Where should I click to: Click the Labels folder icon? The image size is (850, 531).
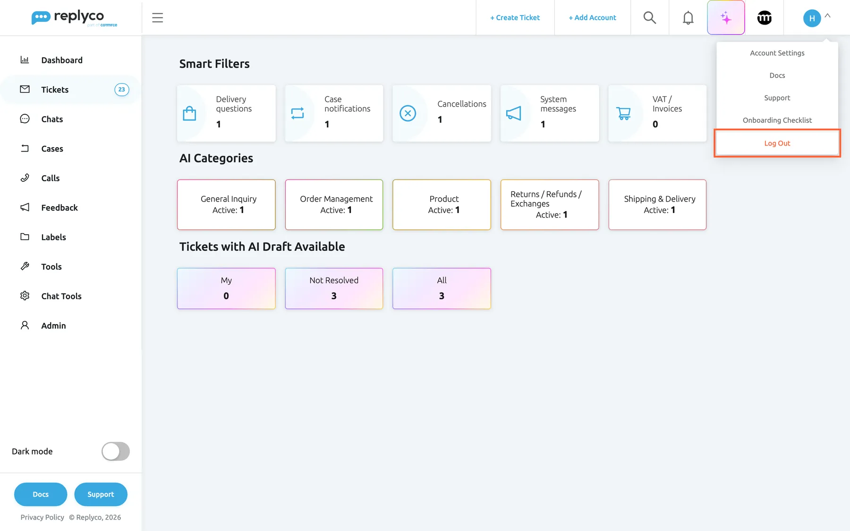[x=25, y=237]
